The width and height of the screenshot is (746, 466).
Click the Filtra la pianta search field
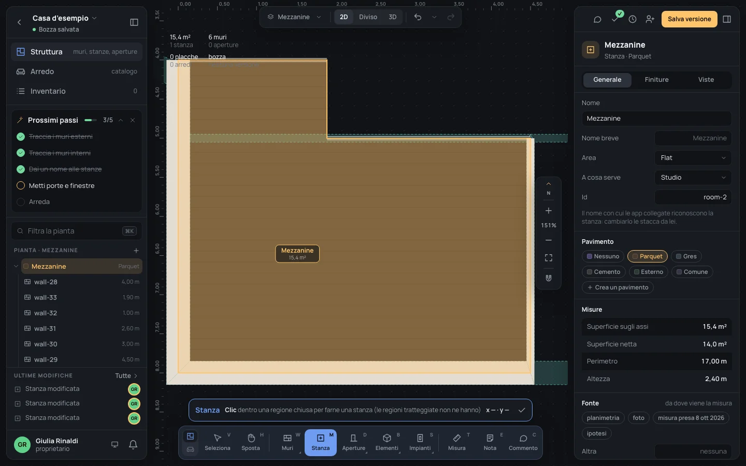[x=77, y=231]
